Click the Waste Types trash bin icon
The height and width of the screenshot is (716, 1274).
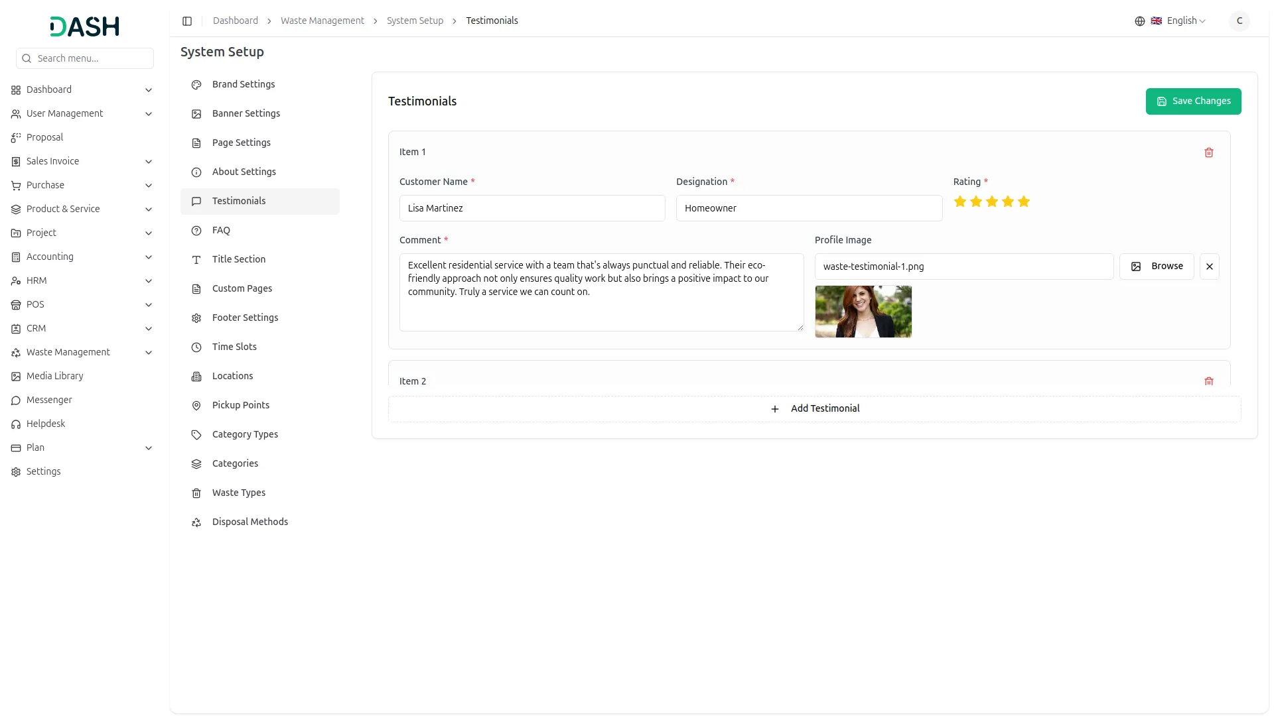point(196,493)
